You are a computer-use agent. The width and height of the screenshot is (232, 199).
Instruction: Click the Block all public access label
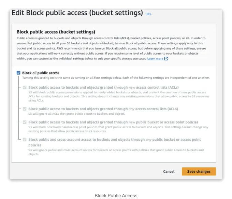[41, 73]
